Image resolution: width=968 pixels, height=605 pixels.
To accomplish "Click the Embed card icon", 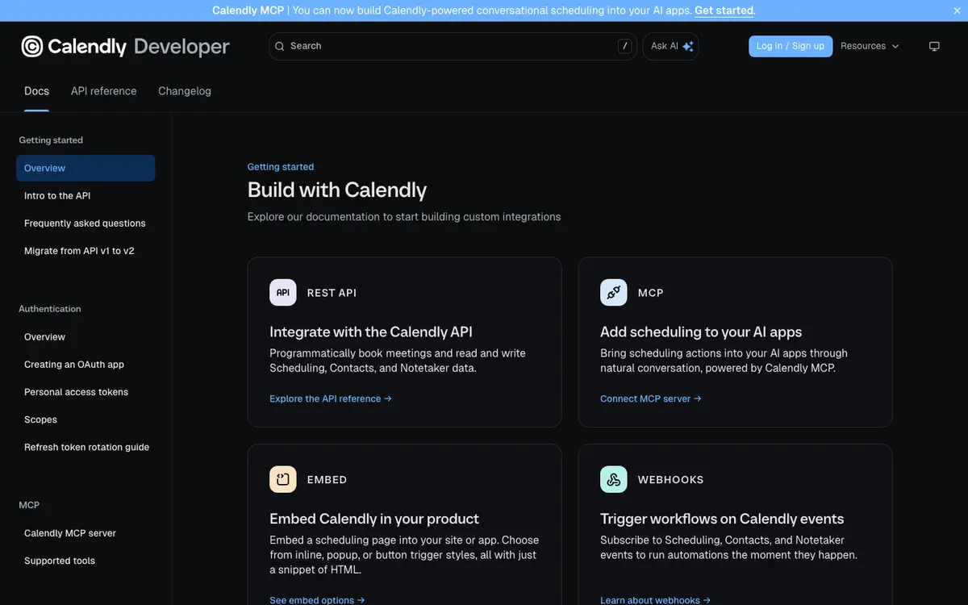I will (283, 479).
